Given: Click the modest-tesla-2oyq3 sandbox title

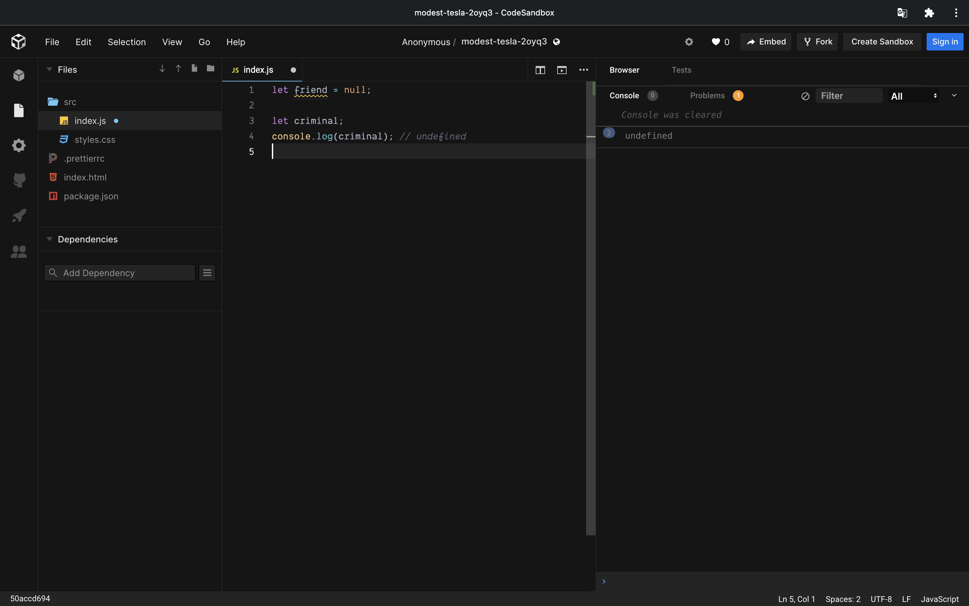Looking at the screenshot, I should pos(504,42).
